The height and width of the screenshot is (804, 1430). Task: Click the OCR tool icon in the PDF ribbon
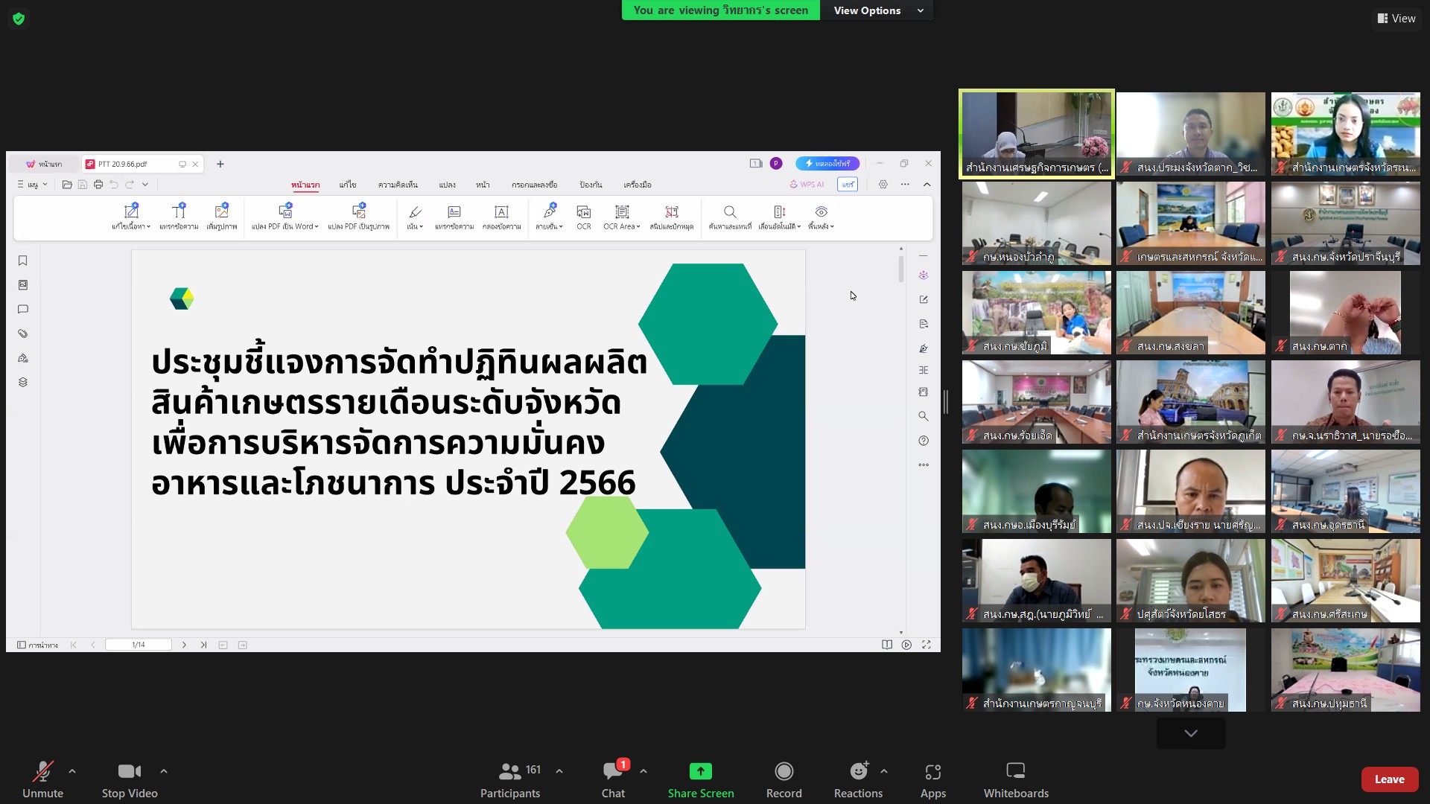click(x=583, y=217)
